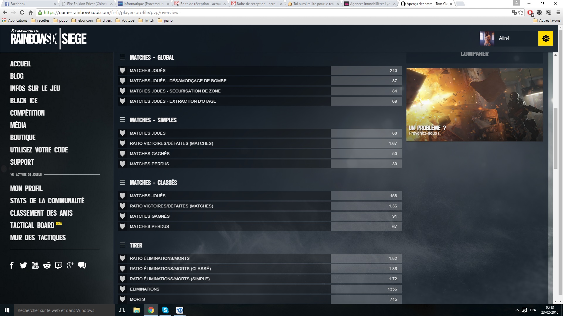Image resolution: width=563 pixels, height=316 pixels.
Task: Open the Action Center notification icon
Action: (x=524, y=310)
